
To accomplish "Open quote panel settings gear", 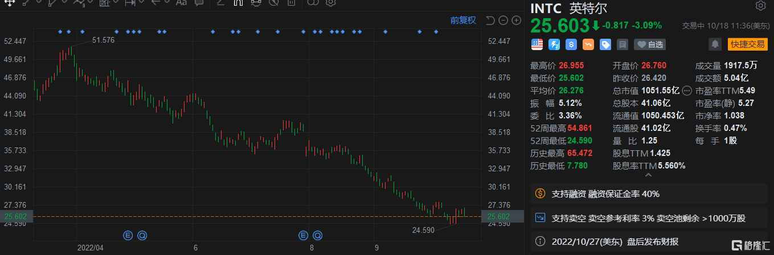I will coord(760,6).
